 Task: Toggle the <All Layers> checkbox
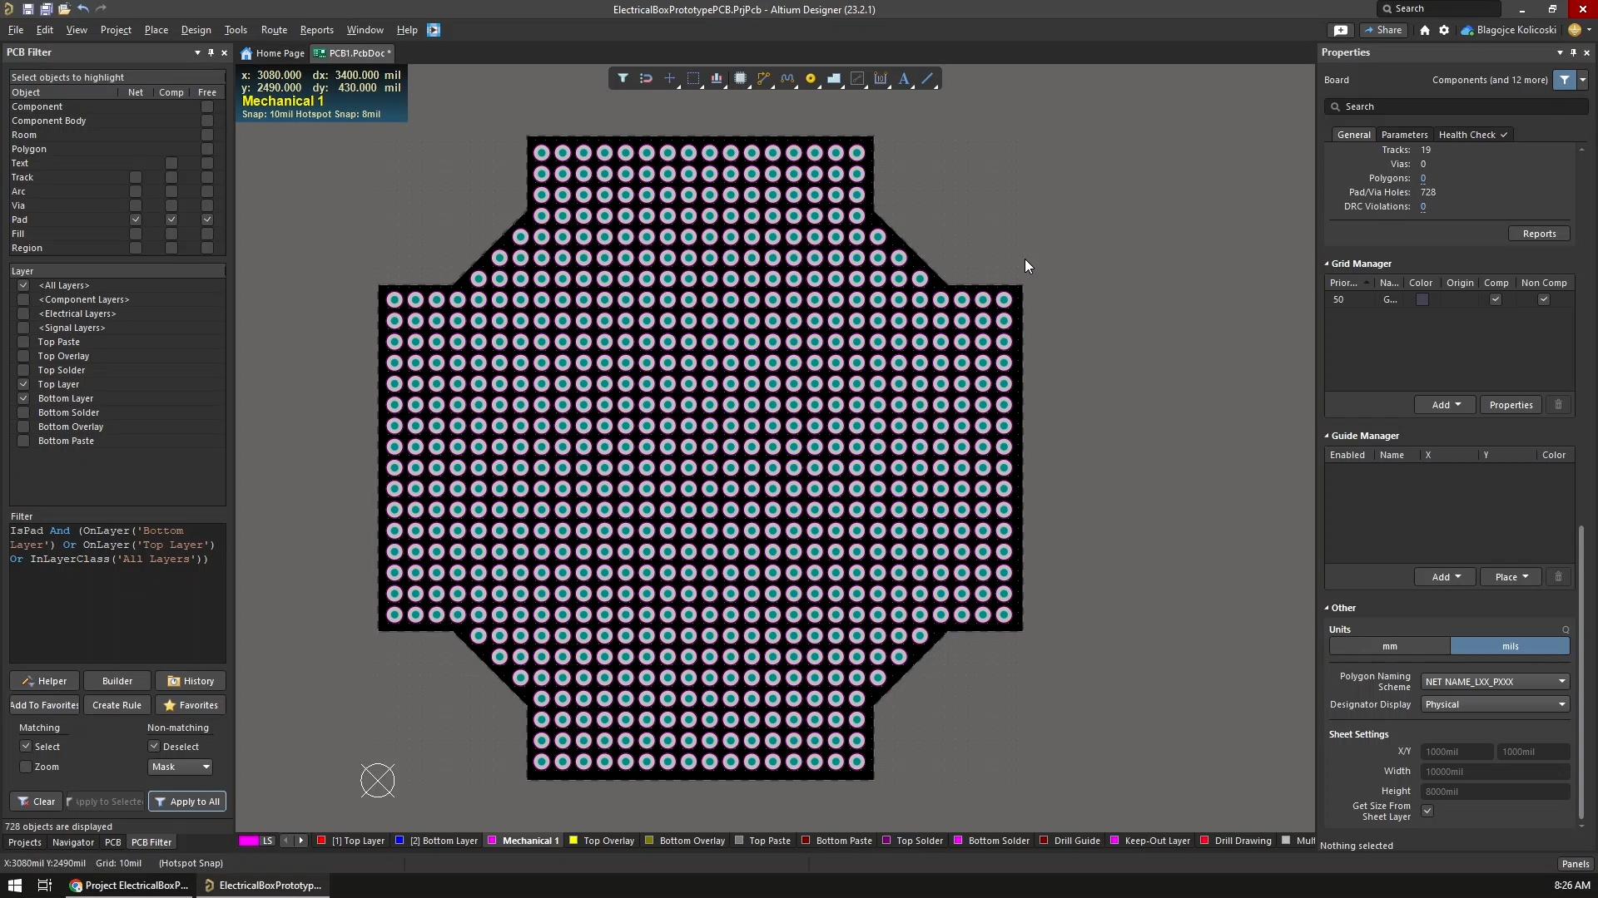coord(23,285)
